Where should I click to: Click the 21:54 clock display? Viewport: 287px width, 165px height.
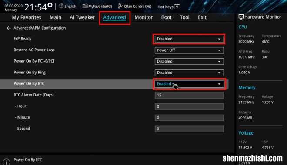36,7
